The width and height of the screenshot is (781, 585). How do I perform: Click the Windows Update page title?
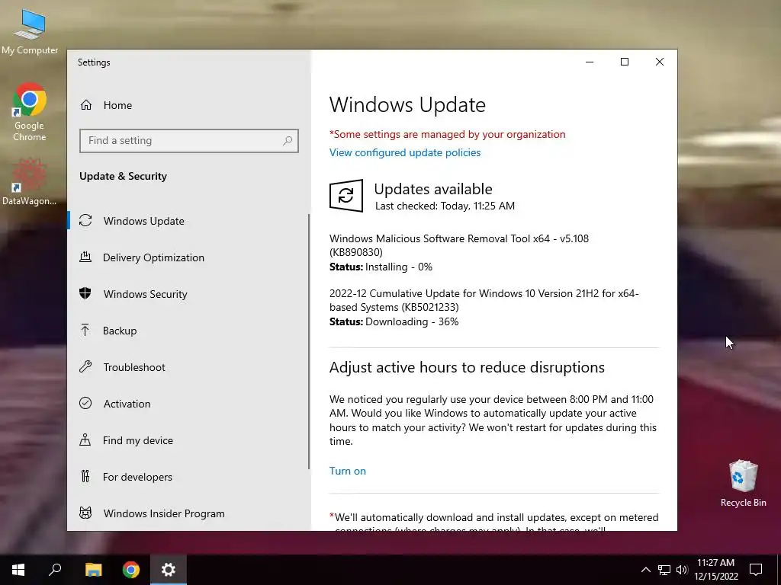[407, 105]
